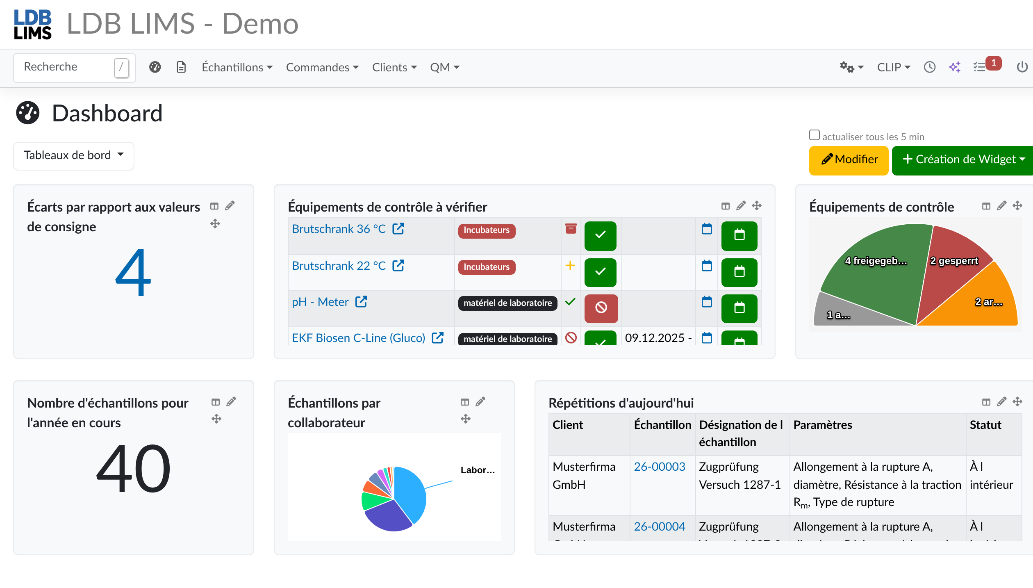Move the Nombre d'échantillons pour l'année widget
Image resolution: width=1033 pixels, height=588 pixels.
coord(216,419)
